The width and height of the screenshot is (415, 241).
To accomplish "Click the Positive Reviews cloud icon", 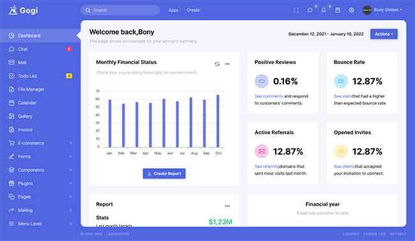I will [262, 81].
